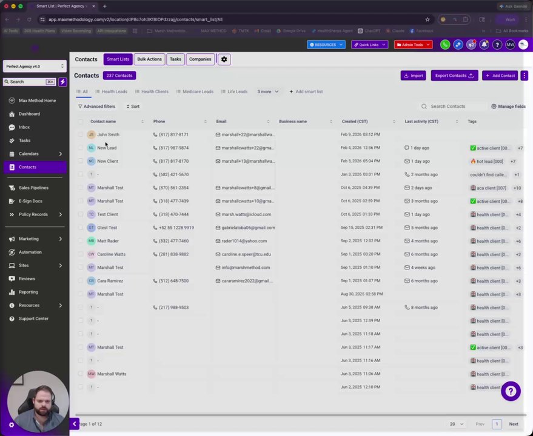Expand the Marketing submenu arrow

click(61, 239)
